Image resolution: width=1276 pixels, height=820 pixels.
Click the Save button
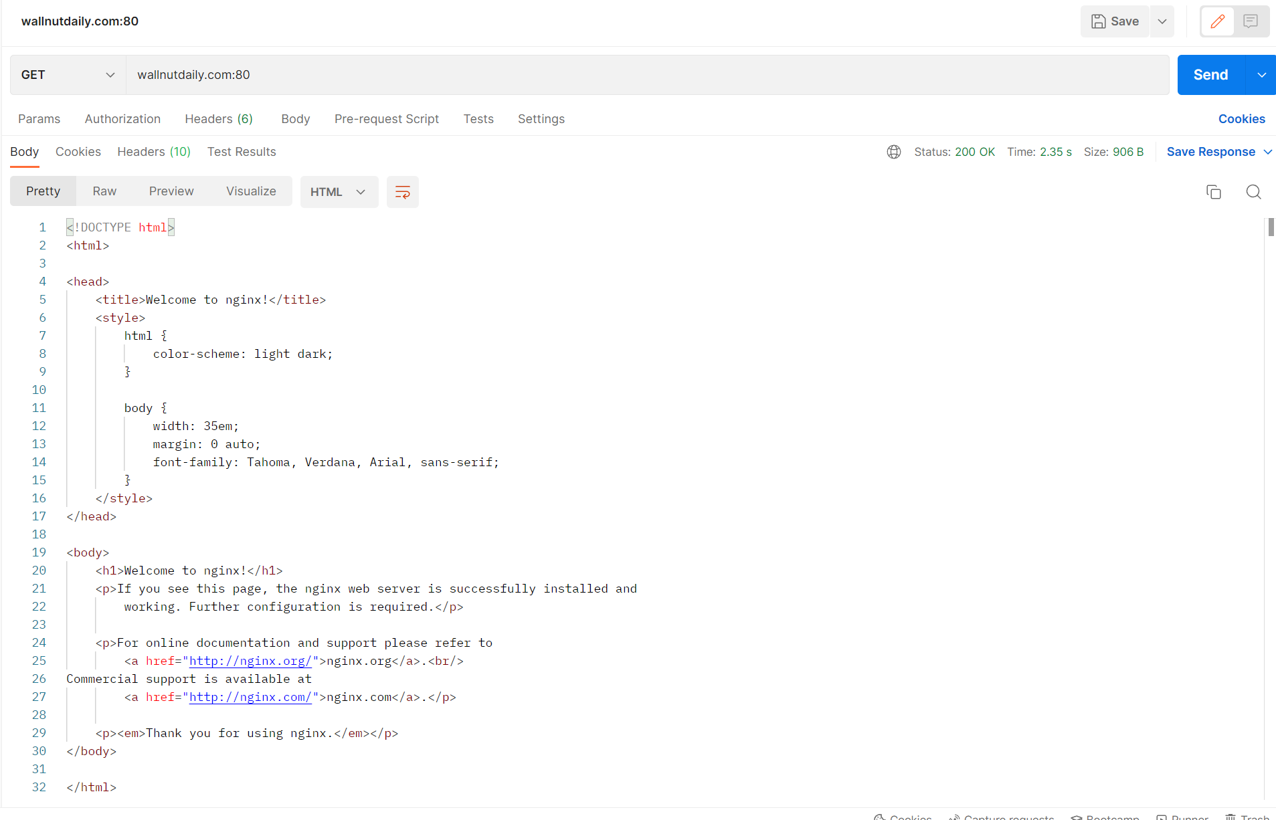(x=1115, y=21)
